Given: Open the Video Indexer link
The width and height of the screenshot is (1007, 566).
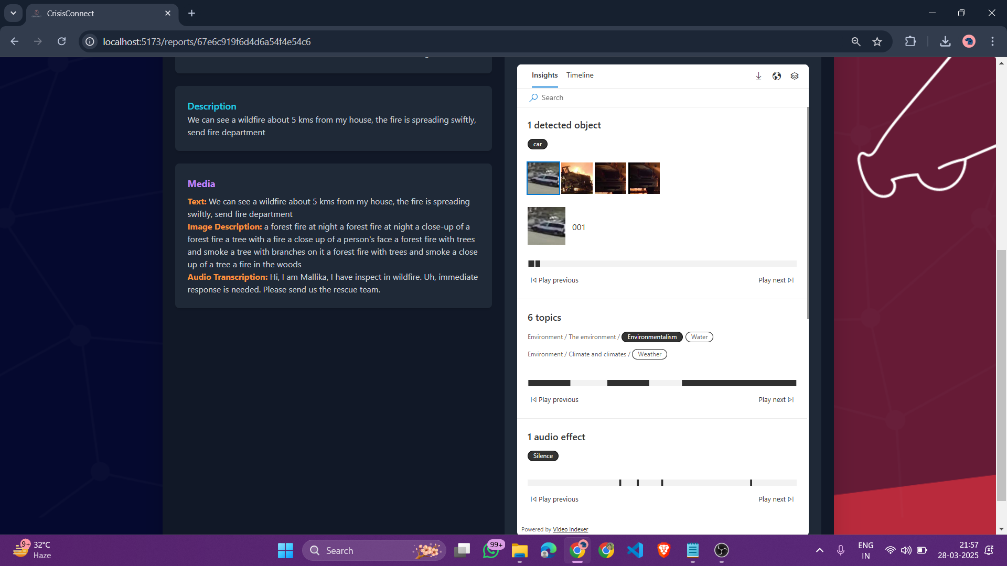Looking at the screenshot, I should (570, 529).
